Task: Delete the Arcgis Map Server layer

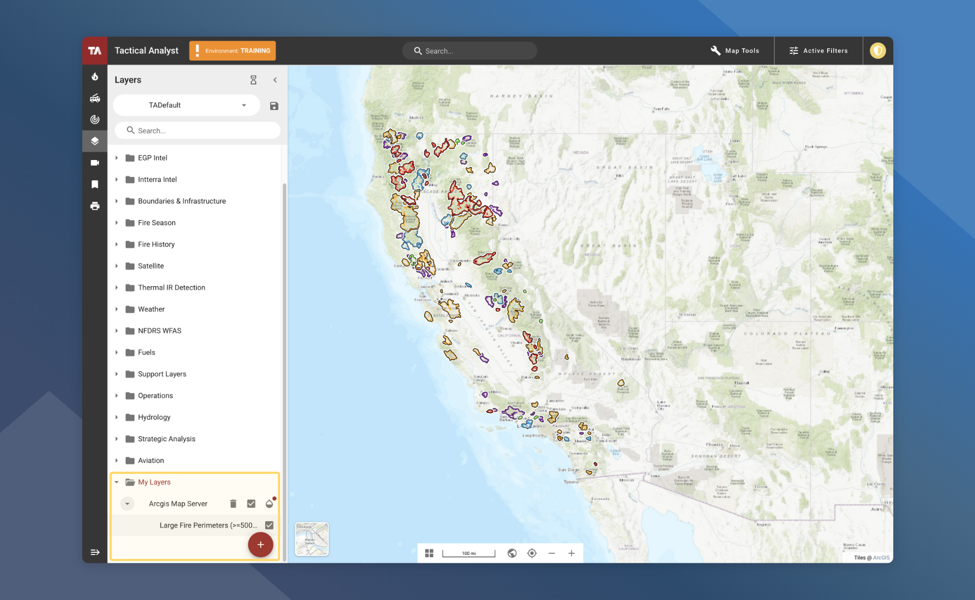Action: 233,503
